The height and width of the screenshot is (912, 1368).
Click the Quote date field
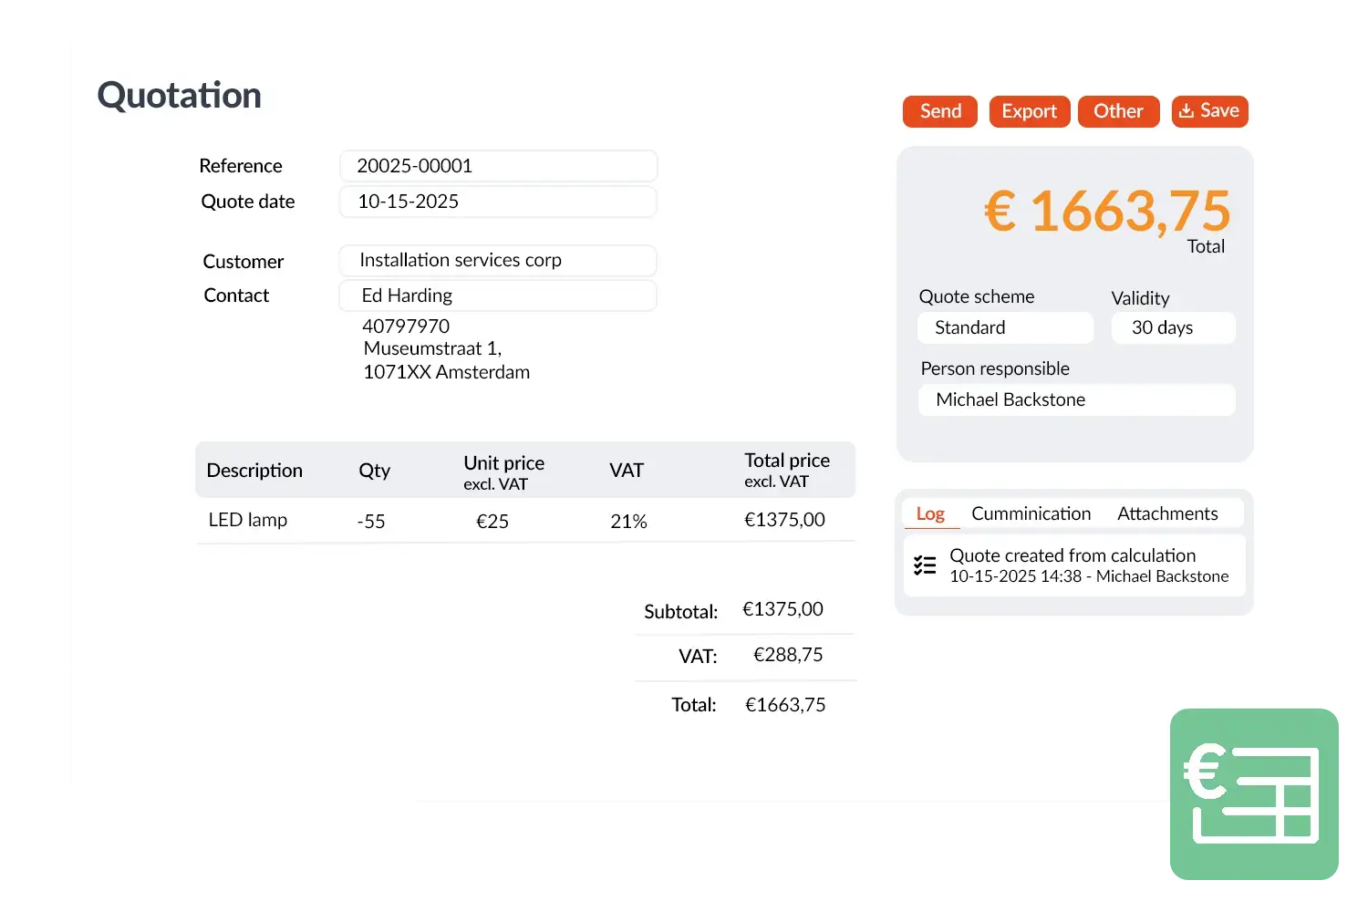[x=498, y=202]
